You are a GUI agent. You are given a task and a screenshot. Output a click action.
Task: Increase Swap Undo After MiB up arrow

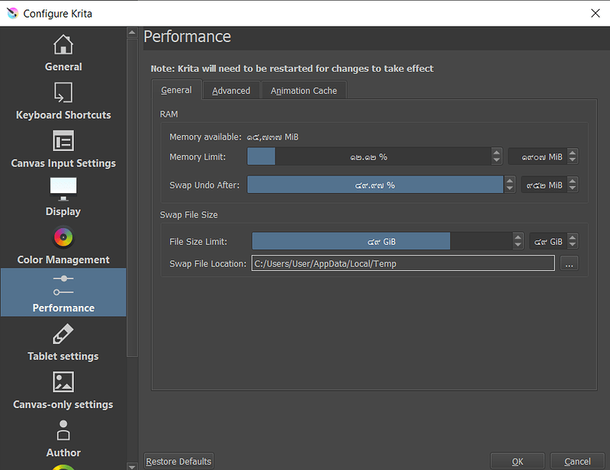[573, 180]
